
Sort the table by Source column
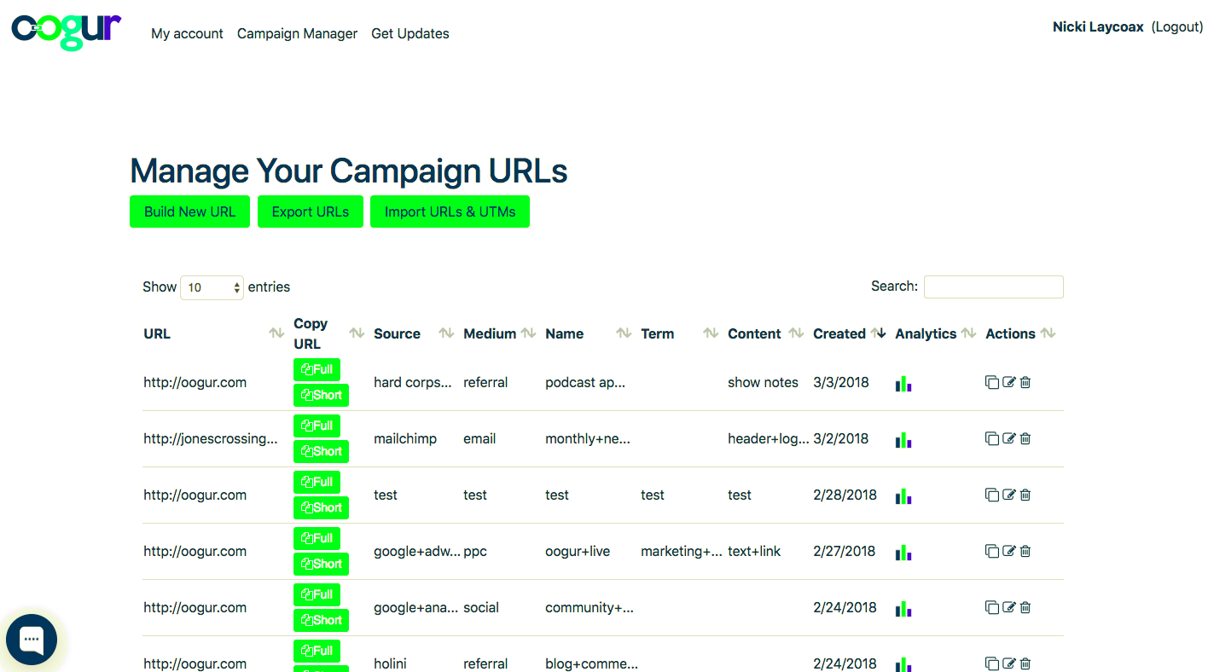[445, 333]
